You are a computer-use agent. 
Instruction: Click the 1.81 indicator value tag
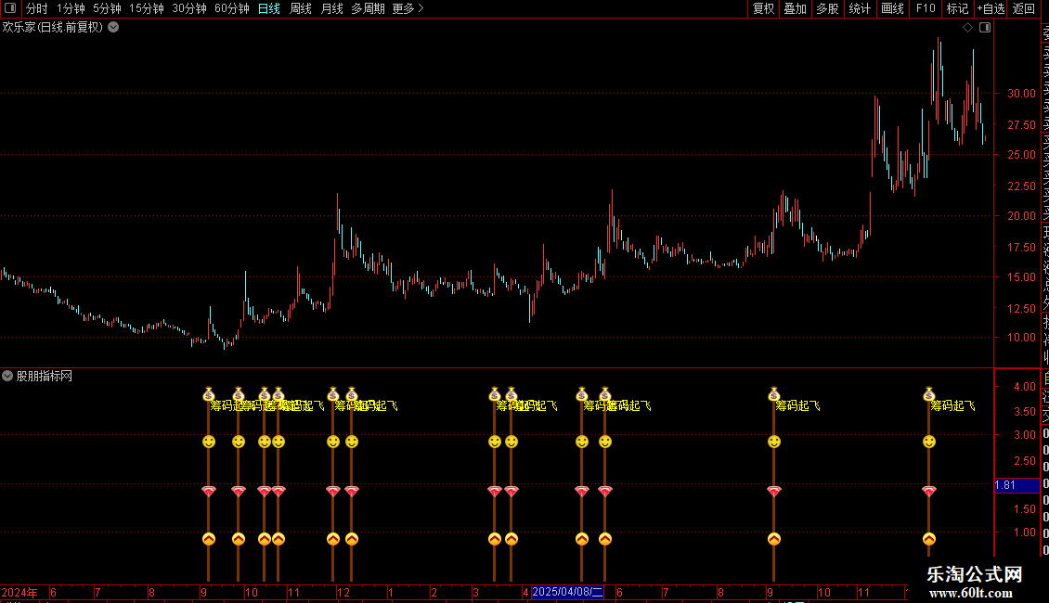click(x=1016, y=485)
